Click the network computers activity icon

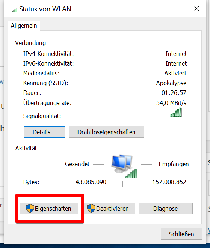(122, 164)
